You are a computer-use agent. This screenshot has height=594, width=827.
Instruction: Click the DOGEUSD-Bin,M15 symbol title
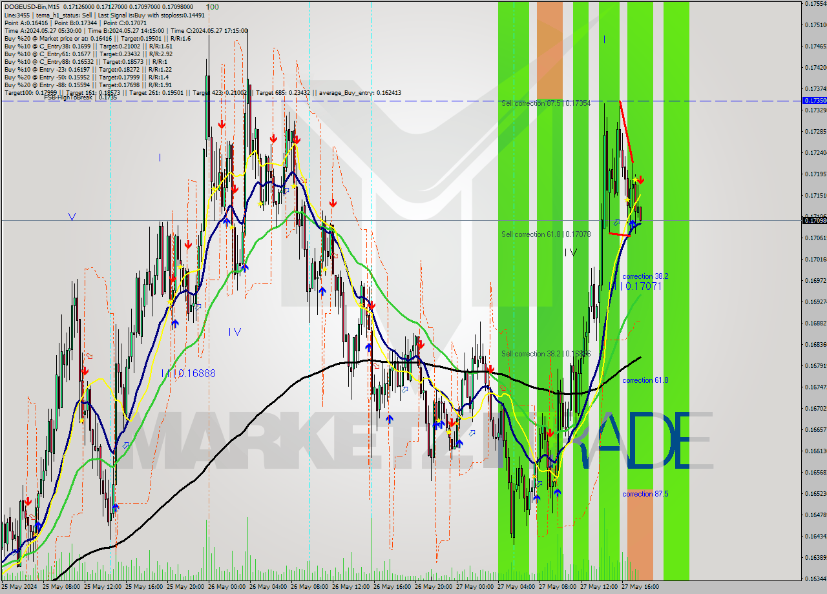click(32, 6)
